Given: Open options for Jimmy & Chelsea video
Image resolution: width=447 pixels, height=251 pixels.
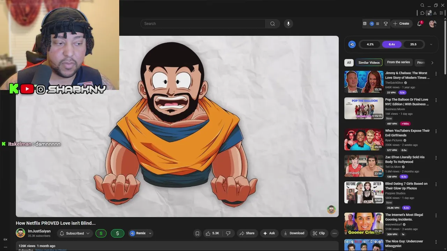Looking at the screenshot, I should point(436,74).
